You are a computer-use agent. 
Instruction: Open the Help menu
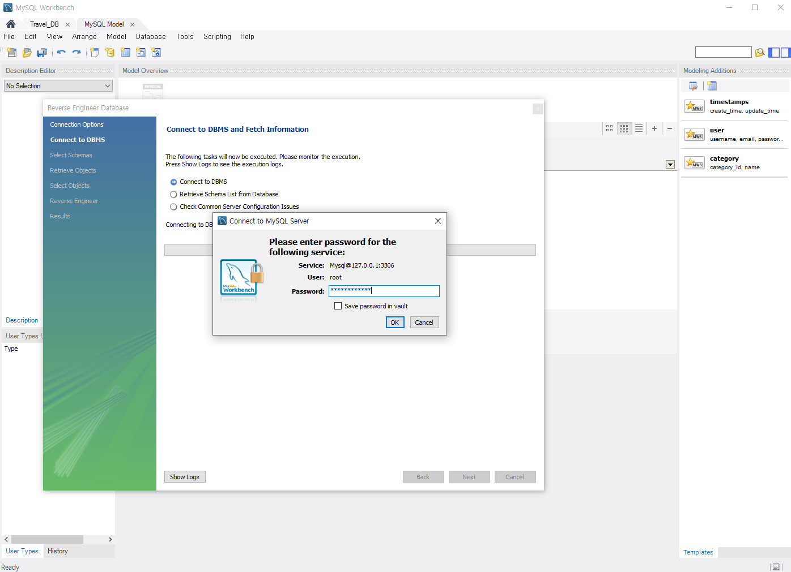tap(247, 37)
